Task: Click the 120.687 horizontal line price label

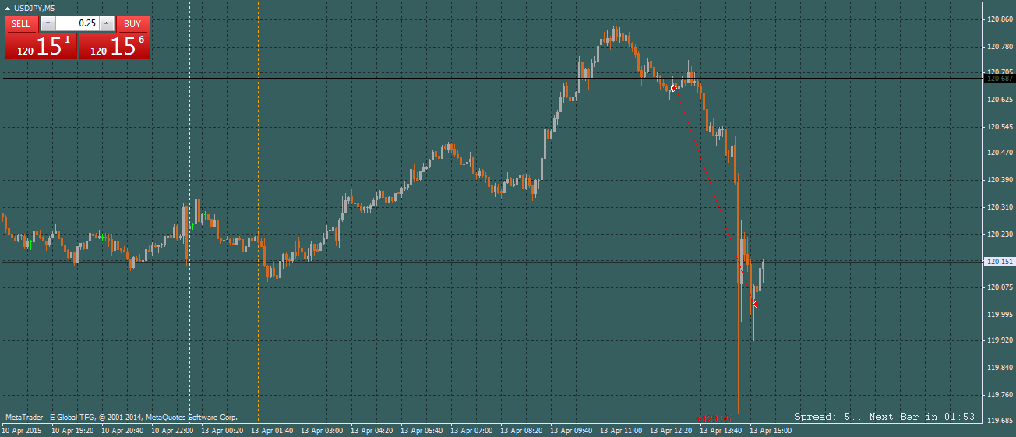Action: point(1000,78)
